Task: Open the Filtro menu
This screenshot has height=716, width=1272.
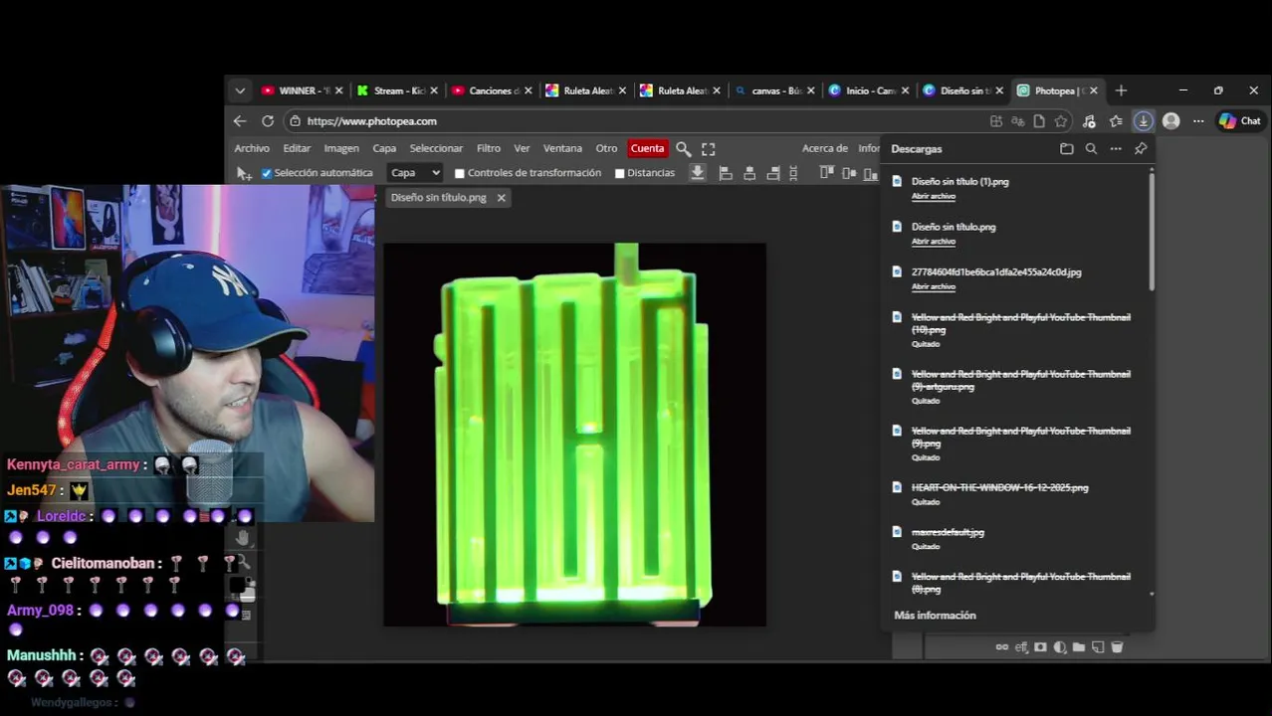Action: [x=489, y=148]
